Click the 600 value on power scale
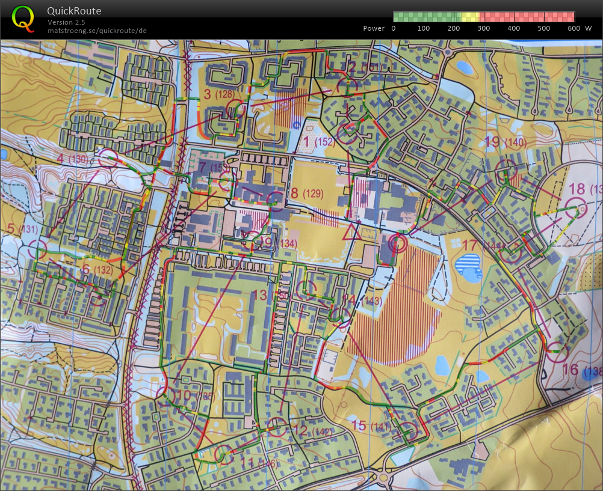Viewport: 603px width, 491px height. tap(574, 28)
